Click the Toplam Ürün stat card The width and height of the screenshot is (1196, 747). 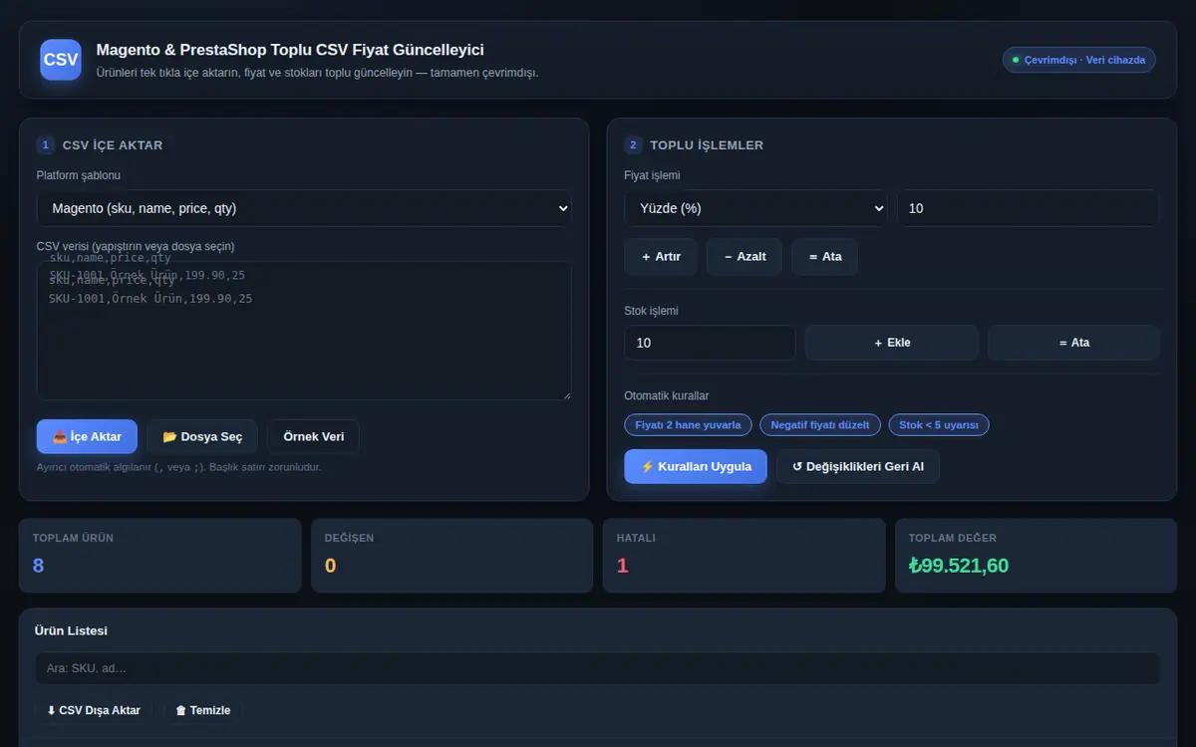coord(159,555)
